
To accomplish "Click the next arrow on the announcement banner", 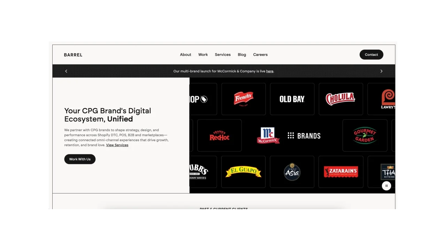I will click(x=381, y=71).
